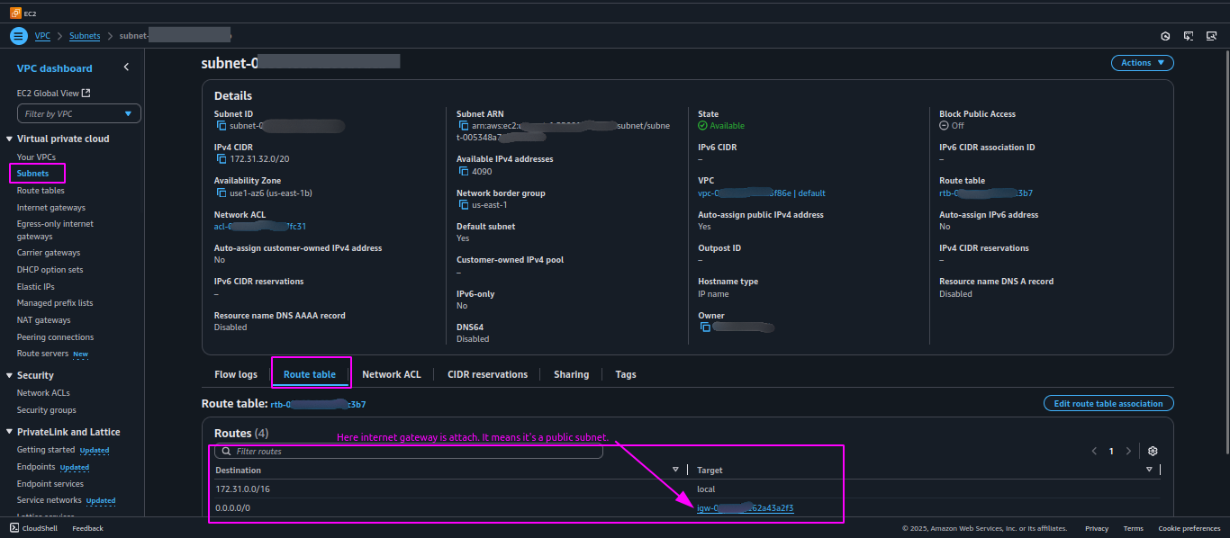Collapse the VPC dashboard sidebar
1230x538 pixels.
(x=126, y=67)
